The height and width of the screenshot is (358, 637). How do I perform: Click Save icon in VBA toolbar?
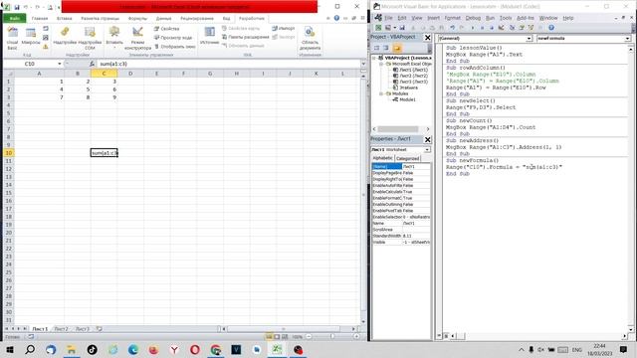click(x=402, y=28)
